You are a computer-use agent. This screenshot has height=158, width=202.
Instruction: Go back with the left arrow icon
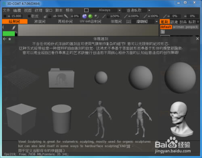(5, 39)
